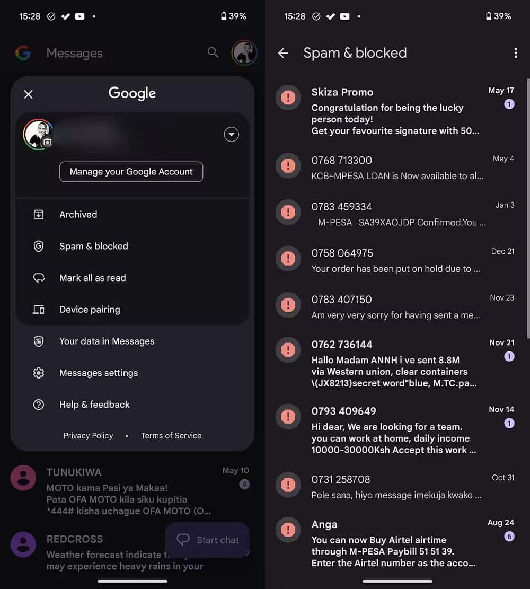Open the three-dot overflow menu
530x589 pixels.
point(515,53)
